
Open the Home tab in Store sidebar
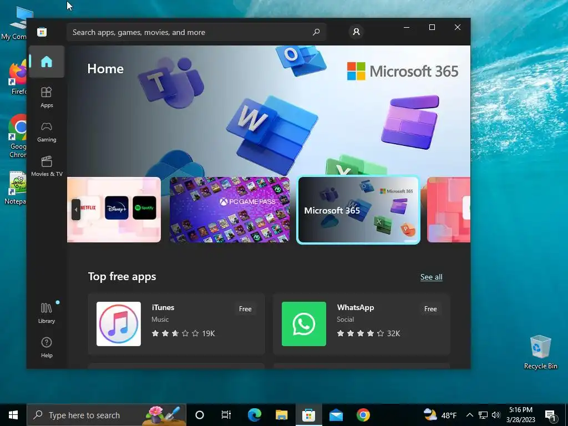(47, 62)
